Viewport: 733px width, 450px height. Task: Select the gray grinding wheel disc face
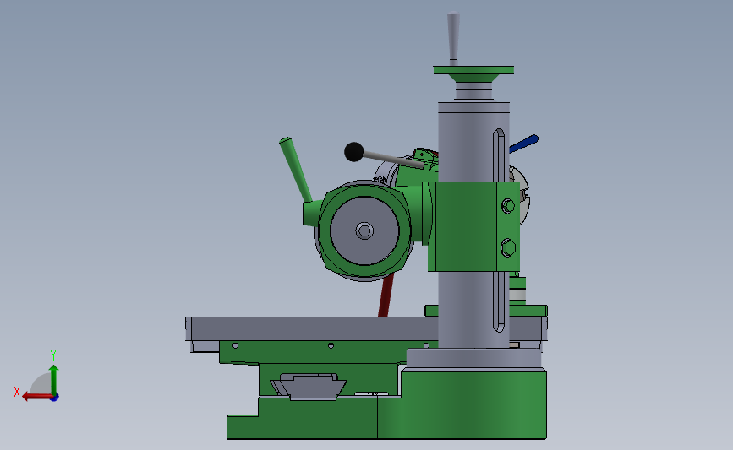[364, 230]
